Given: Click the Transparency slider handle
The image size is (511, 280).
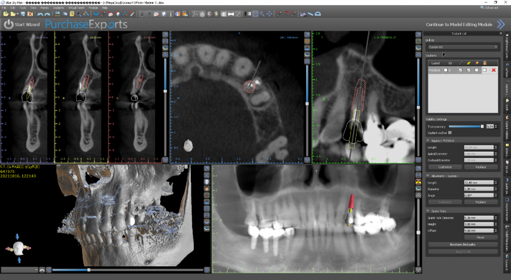Looking at the screenshot, I should click(x=481, y=126).
